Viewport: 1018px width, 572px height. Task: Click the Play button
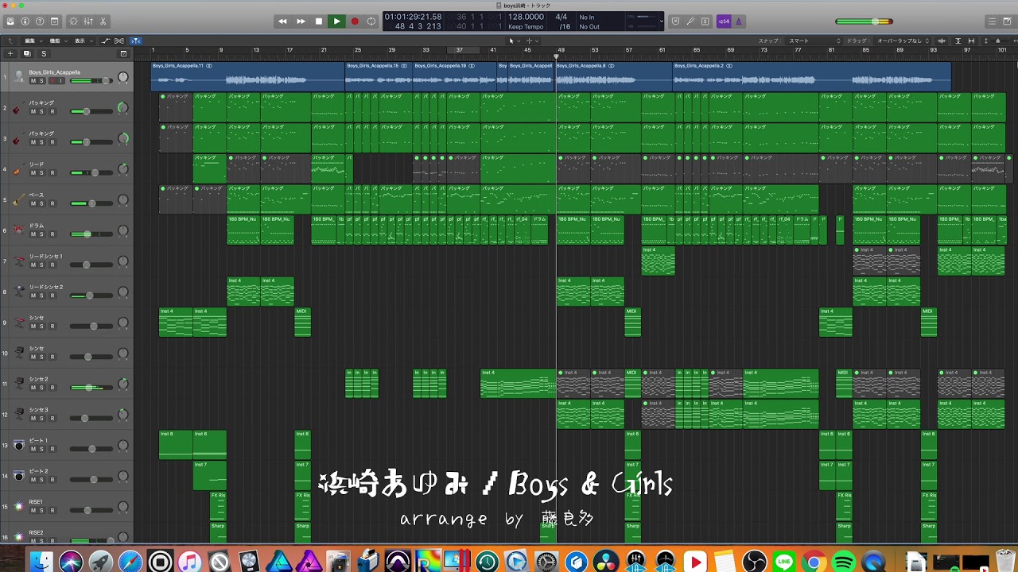pos(336,21)
